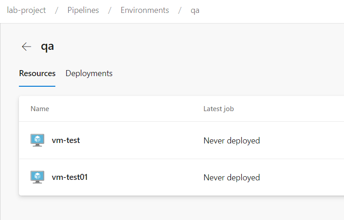This screenshot has width=344, height=220.
Task: Click Never deployed status for vm-test
Action: (231, 140)
